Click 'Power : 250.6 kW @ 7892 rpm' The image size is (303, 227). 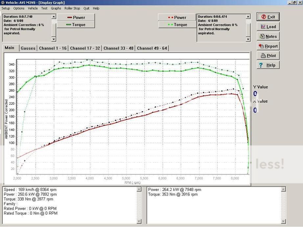pyautogui.click(x=30, y=194)
